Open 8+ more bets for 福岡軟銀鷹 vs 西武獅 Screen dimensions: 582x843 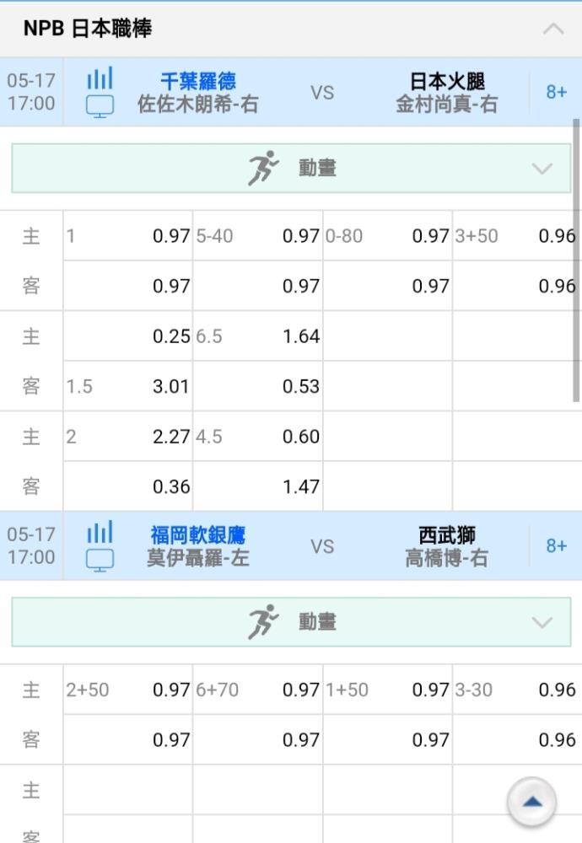556,545
